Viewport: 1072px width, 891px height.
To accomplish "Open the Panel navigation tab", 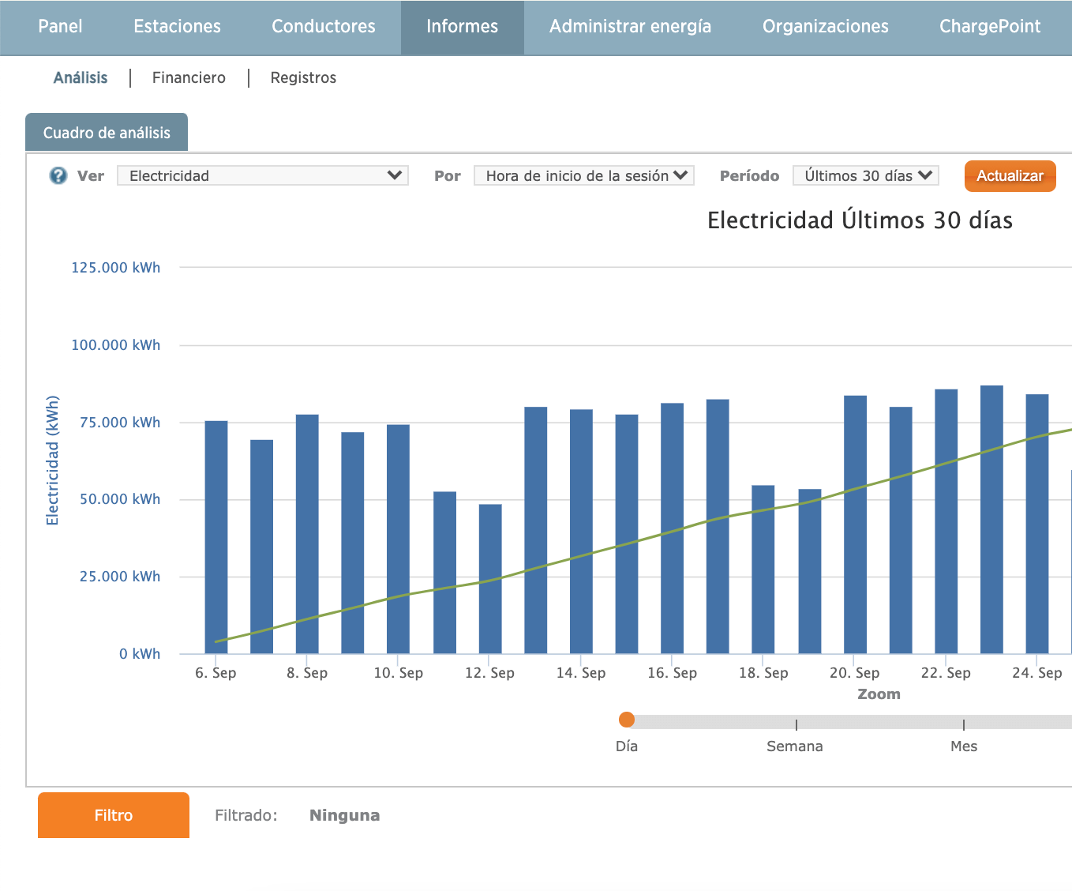I will pyautogui.click(x=60, y=27).
